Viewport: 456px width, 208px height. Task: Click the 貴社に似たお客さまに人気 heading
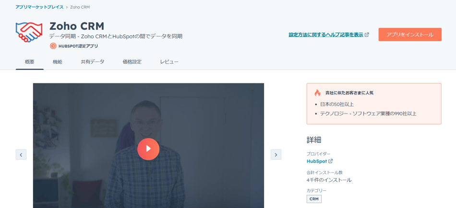[x=349, y=93]
